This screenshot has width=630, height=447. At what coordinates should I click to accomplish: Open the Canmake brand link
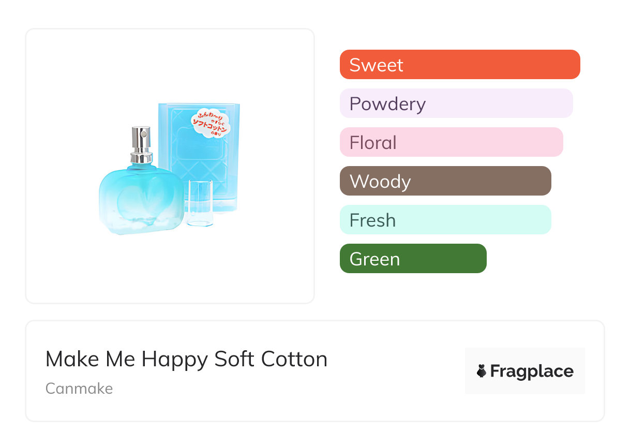click(79, 389)
